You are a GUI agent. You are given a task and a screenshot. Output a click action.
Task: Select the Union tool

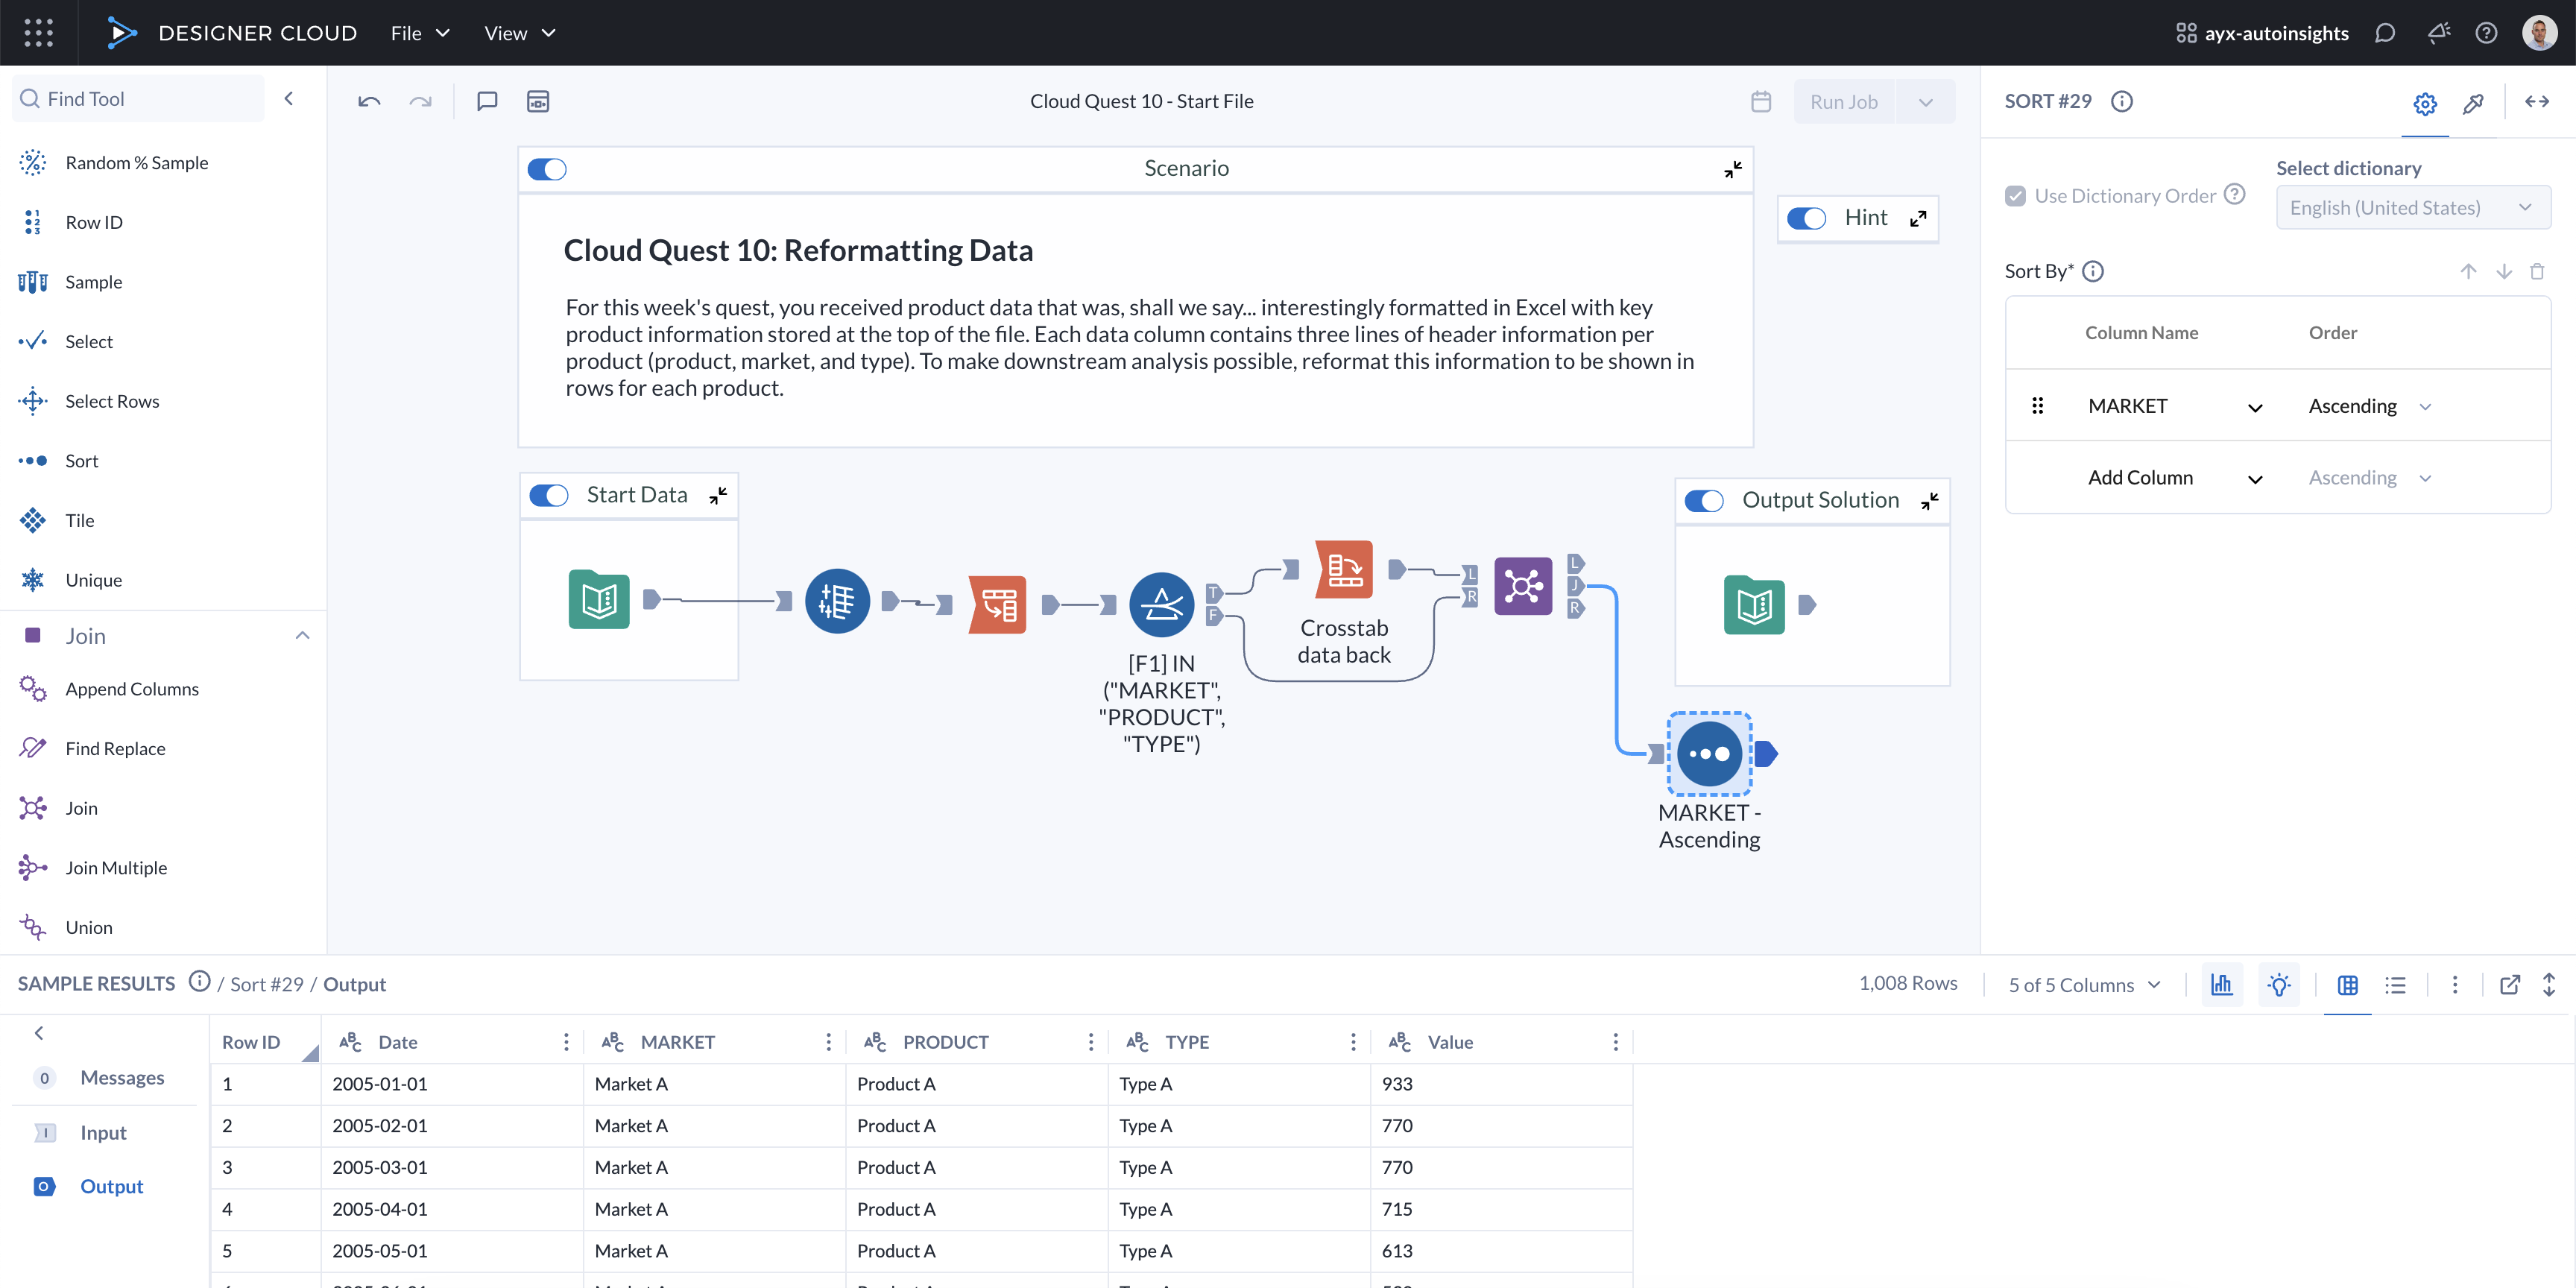coord(88,927)
